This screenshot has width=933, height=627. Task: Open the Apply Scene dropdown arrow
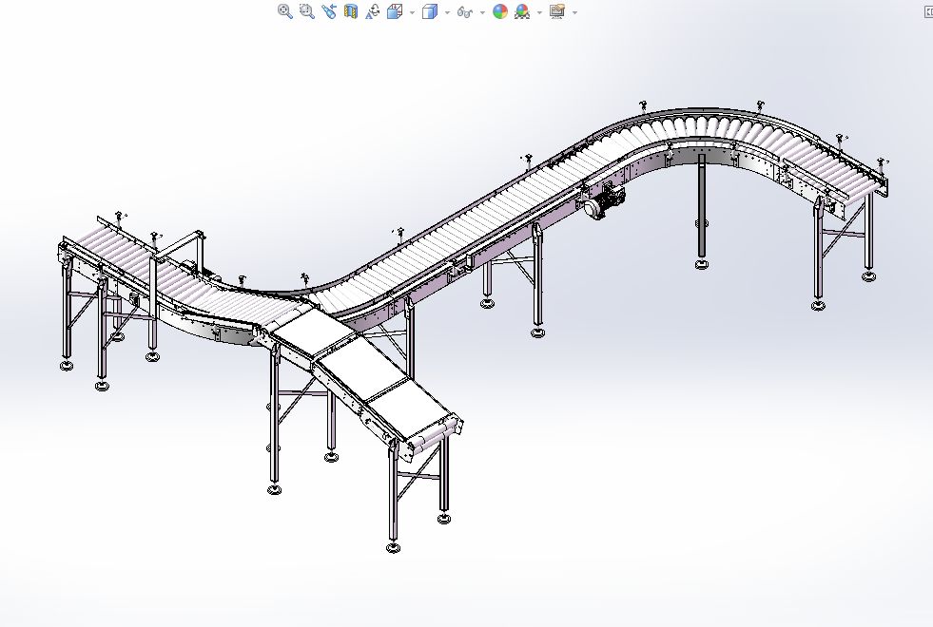pyautogui.click(x=539, y=12)
